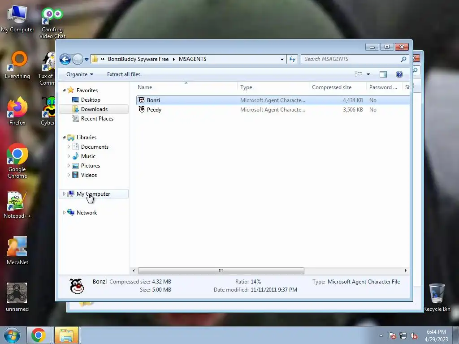The width and height of the screenshot is (459, 344).
Task: Launch Notepad++ desktop shortcut
Action: pos(17,205)
